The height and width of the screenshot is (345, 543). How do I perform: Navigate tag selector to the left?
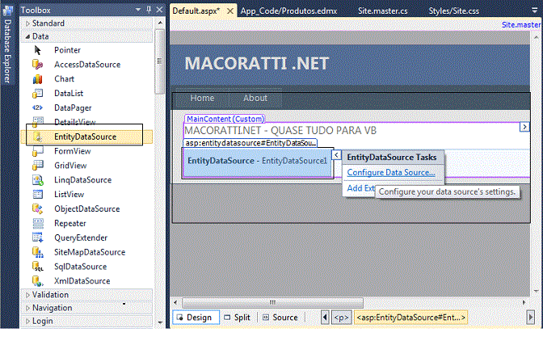pos(325,318)
